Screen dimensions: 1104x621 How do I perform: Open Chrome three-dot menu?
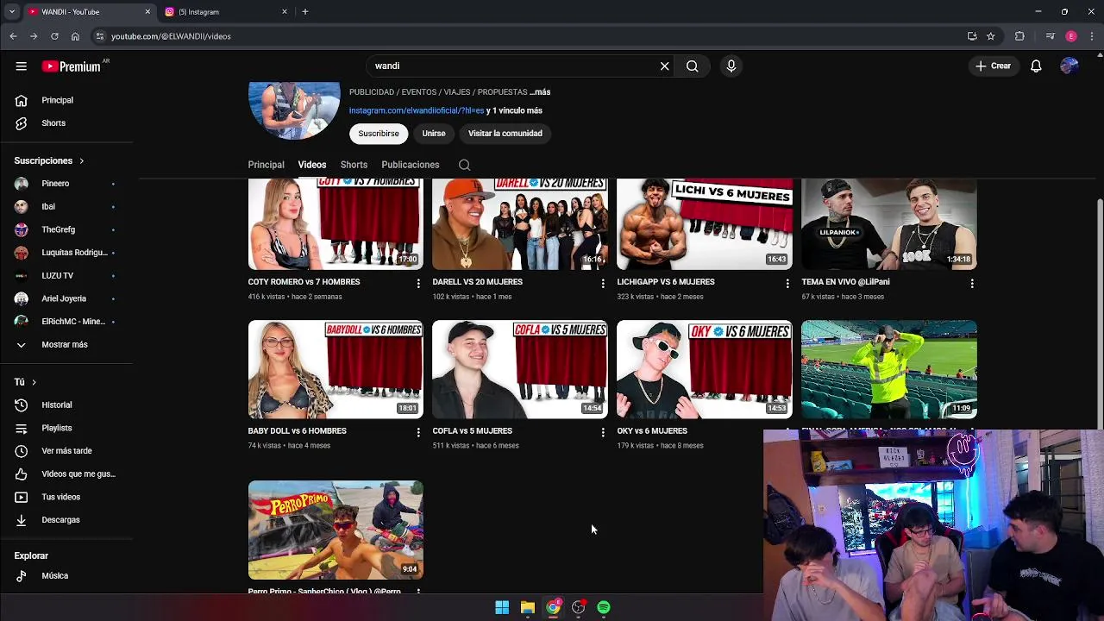point(1092,36)
